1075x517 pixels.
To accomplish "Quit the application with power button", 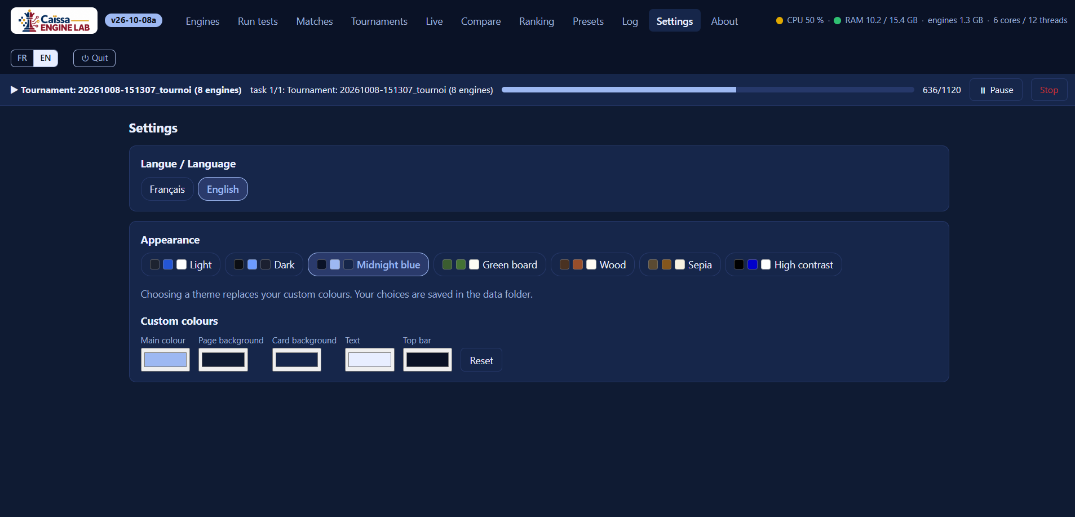I will click(94, 58).
